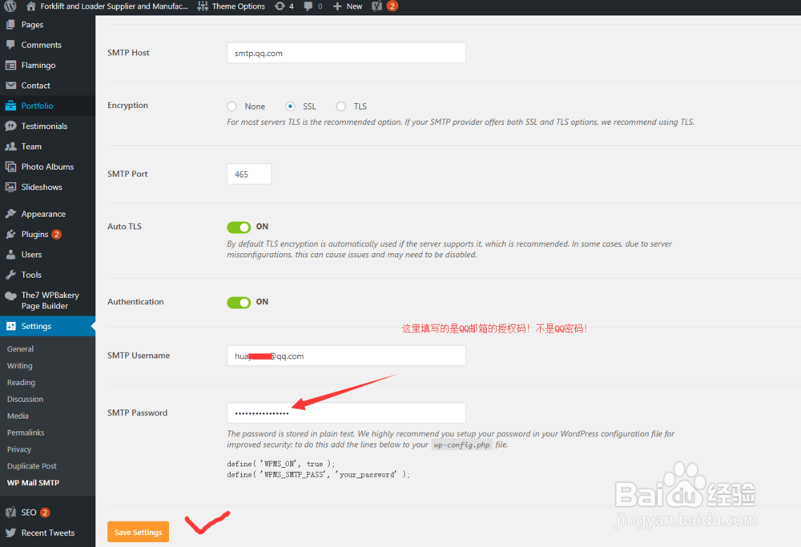Open the WP Mail SMTP settings item
This screenshot has height=547, width=801.
33,483
